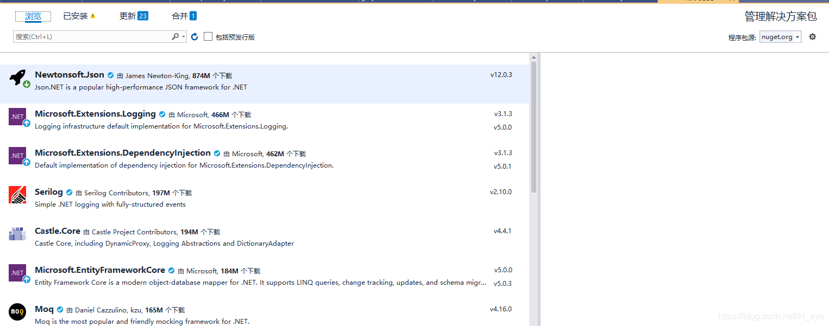Click the refresh icon beside the search box
Viewport: 829px width, 326px height.
[194, 36]
